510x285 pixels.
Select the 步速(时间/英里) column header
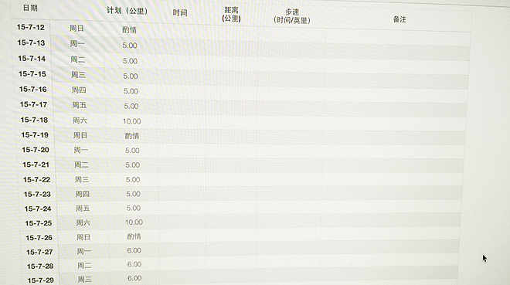click(x=292, y=16)
